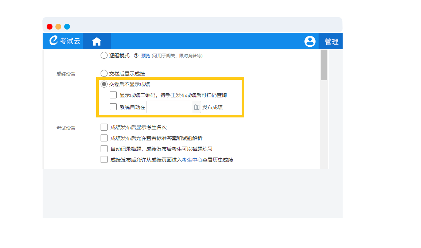This screenshot has width=421, height=248.
Task: Select the 逐题模式 radio option
Action: [104, 56]
